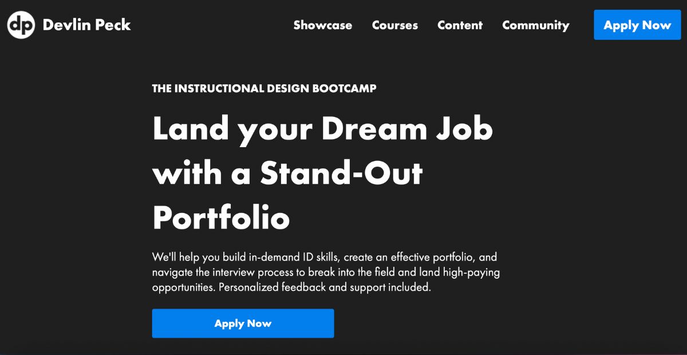This screenshot has height=355, width=687.
Task: Check available Courses from the nav
Action: [394, 25]
